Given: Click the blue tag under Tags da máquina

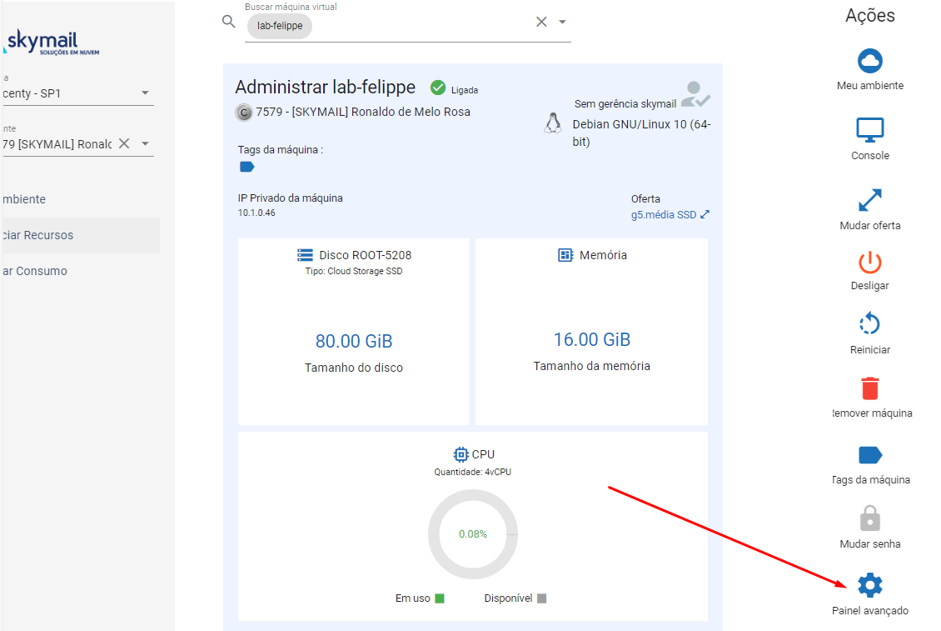Looking at the screenshot, I should (246, 167).
